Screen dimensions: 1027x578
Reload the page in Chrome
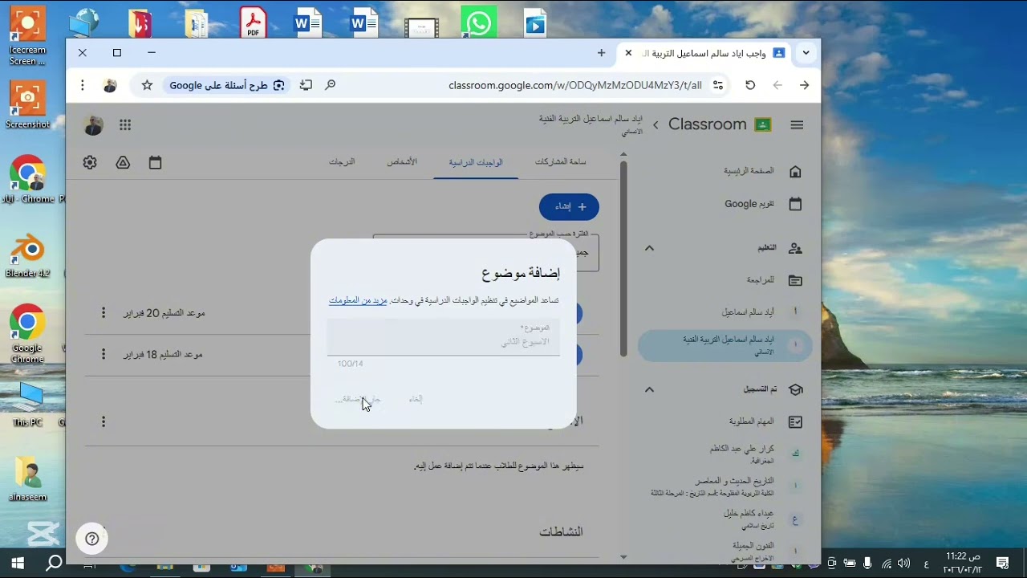click(750, 85)
